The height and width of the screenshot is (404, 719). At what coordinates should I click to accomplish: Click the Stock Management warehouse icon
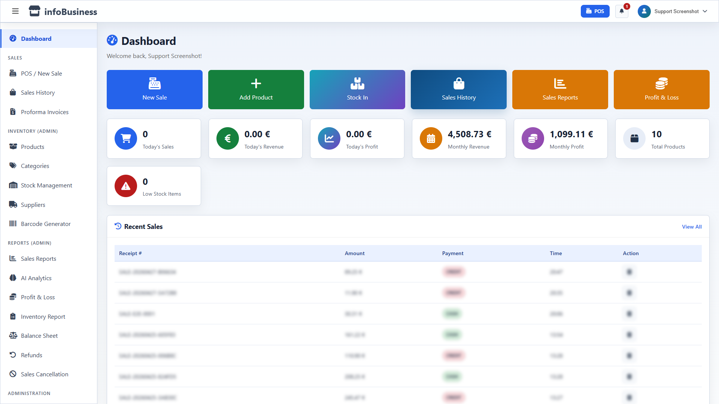(13, 185)
